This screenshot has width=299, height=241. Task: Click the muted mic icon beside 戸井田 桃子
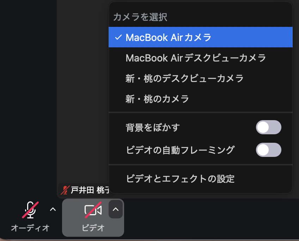[x=65, y=190]
